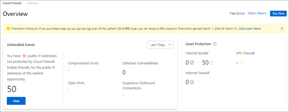
Task: Click yellow alert icon under VPC Firewall
Action: [241, 63]
